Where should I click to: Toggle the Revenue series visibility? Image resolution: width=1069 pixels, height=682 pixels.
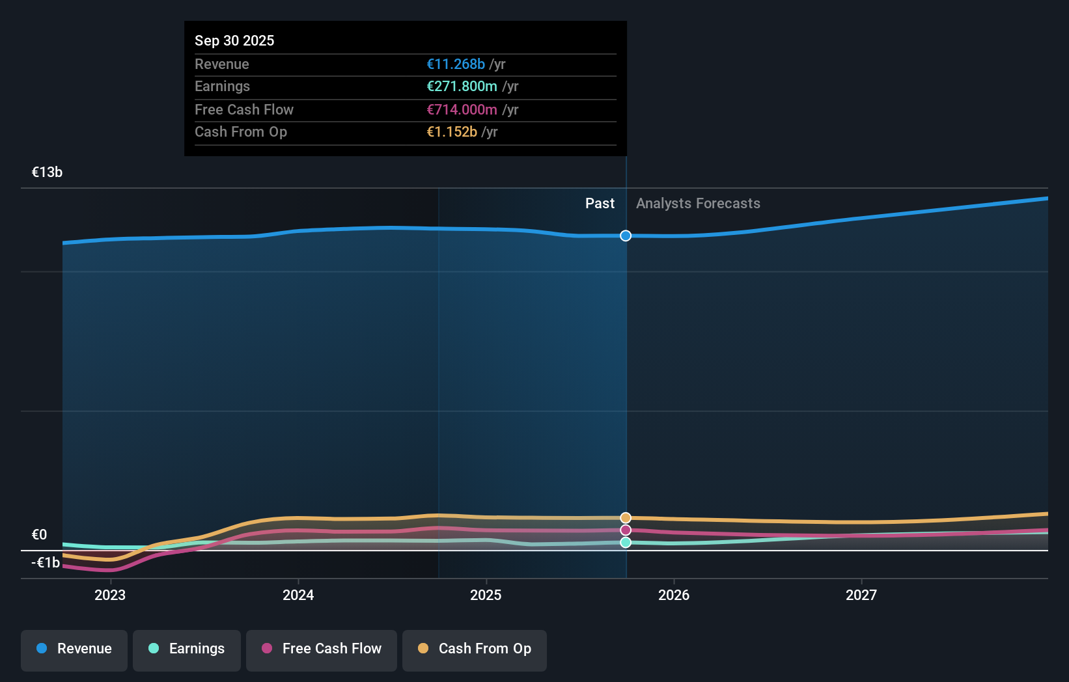point(74,650)
